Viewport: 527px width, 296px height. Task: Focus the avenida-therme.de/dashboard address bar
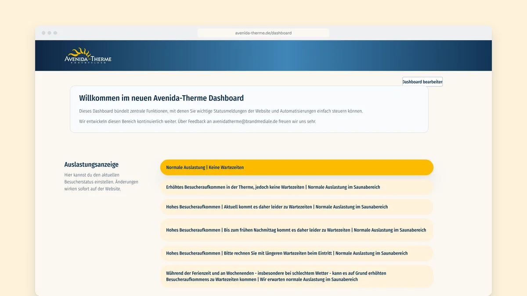click(x=263, y=33)
